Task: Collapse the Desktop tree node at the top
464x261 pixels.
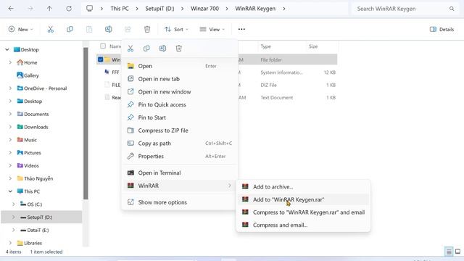Action: pyautogui.click(x=7, y=50)
